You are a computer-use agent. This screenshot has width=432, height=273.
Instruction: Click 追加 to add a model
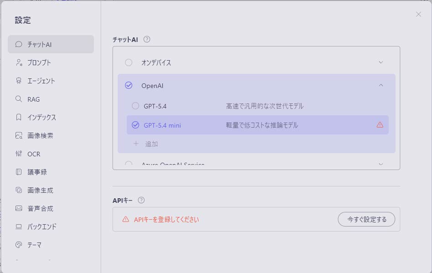(x=151, y=144)
